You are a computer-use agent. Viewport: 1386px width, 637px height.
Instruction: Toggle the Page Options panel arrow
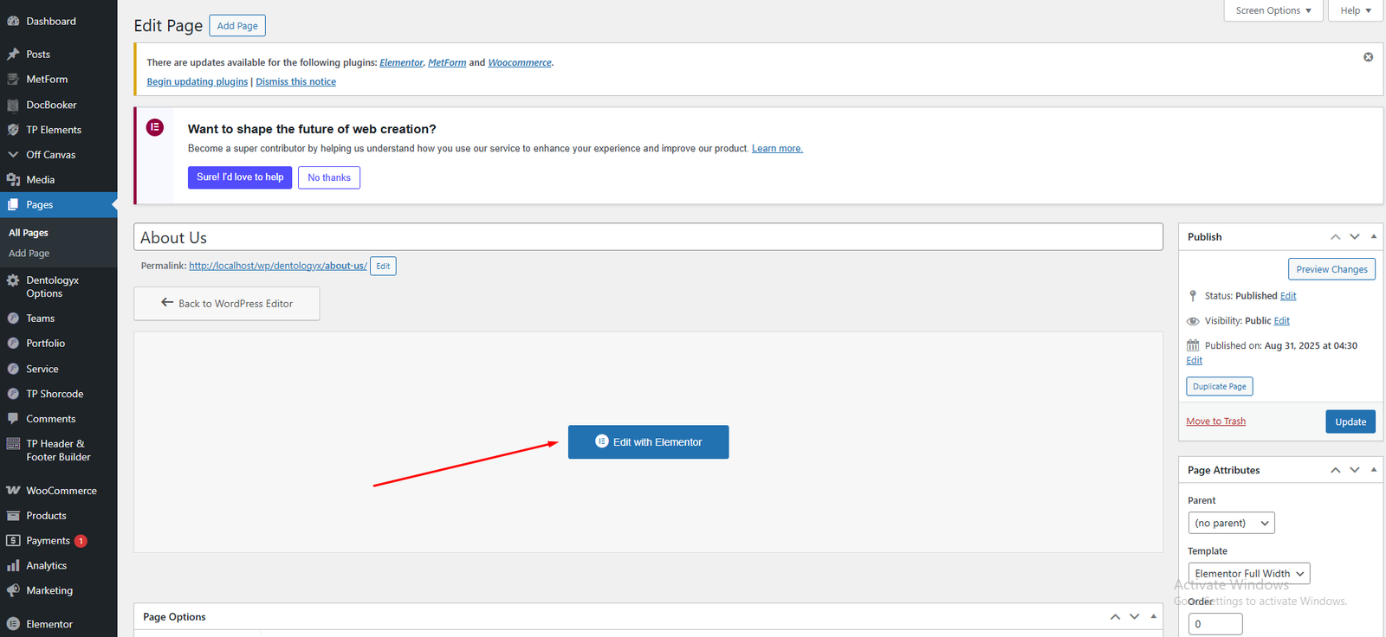(x=1153, y=616)
